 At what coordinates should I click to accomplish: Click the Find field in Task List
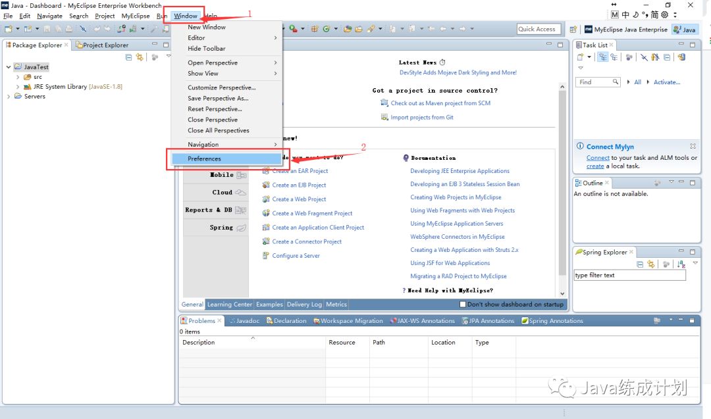point(598,82)
